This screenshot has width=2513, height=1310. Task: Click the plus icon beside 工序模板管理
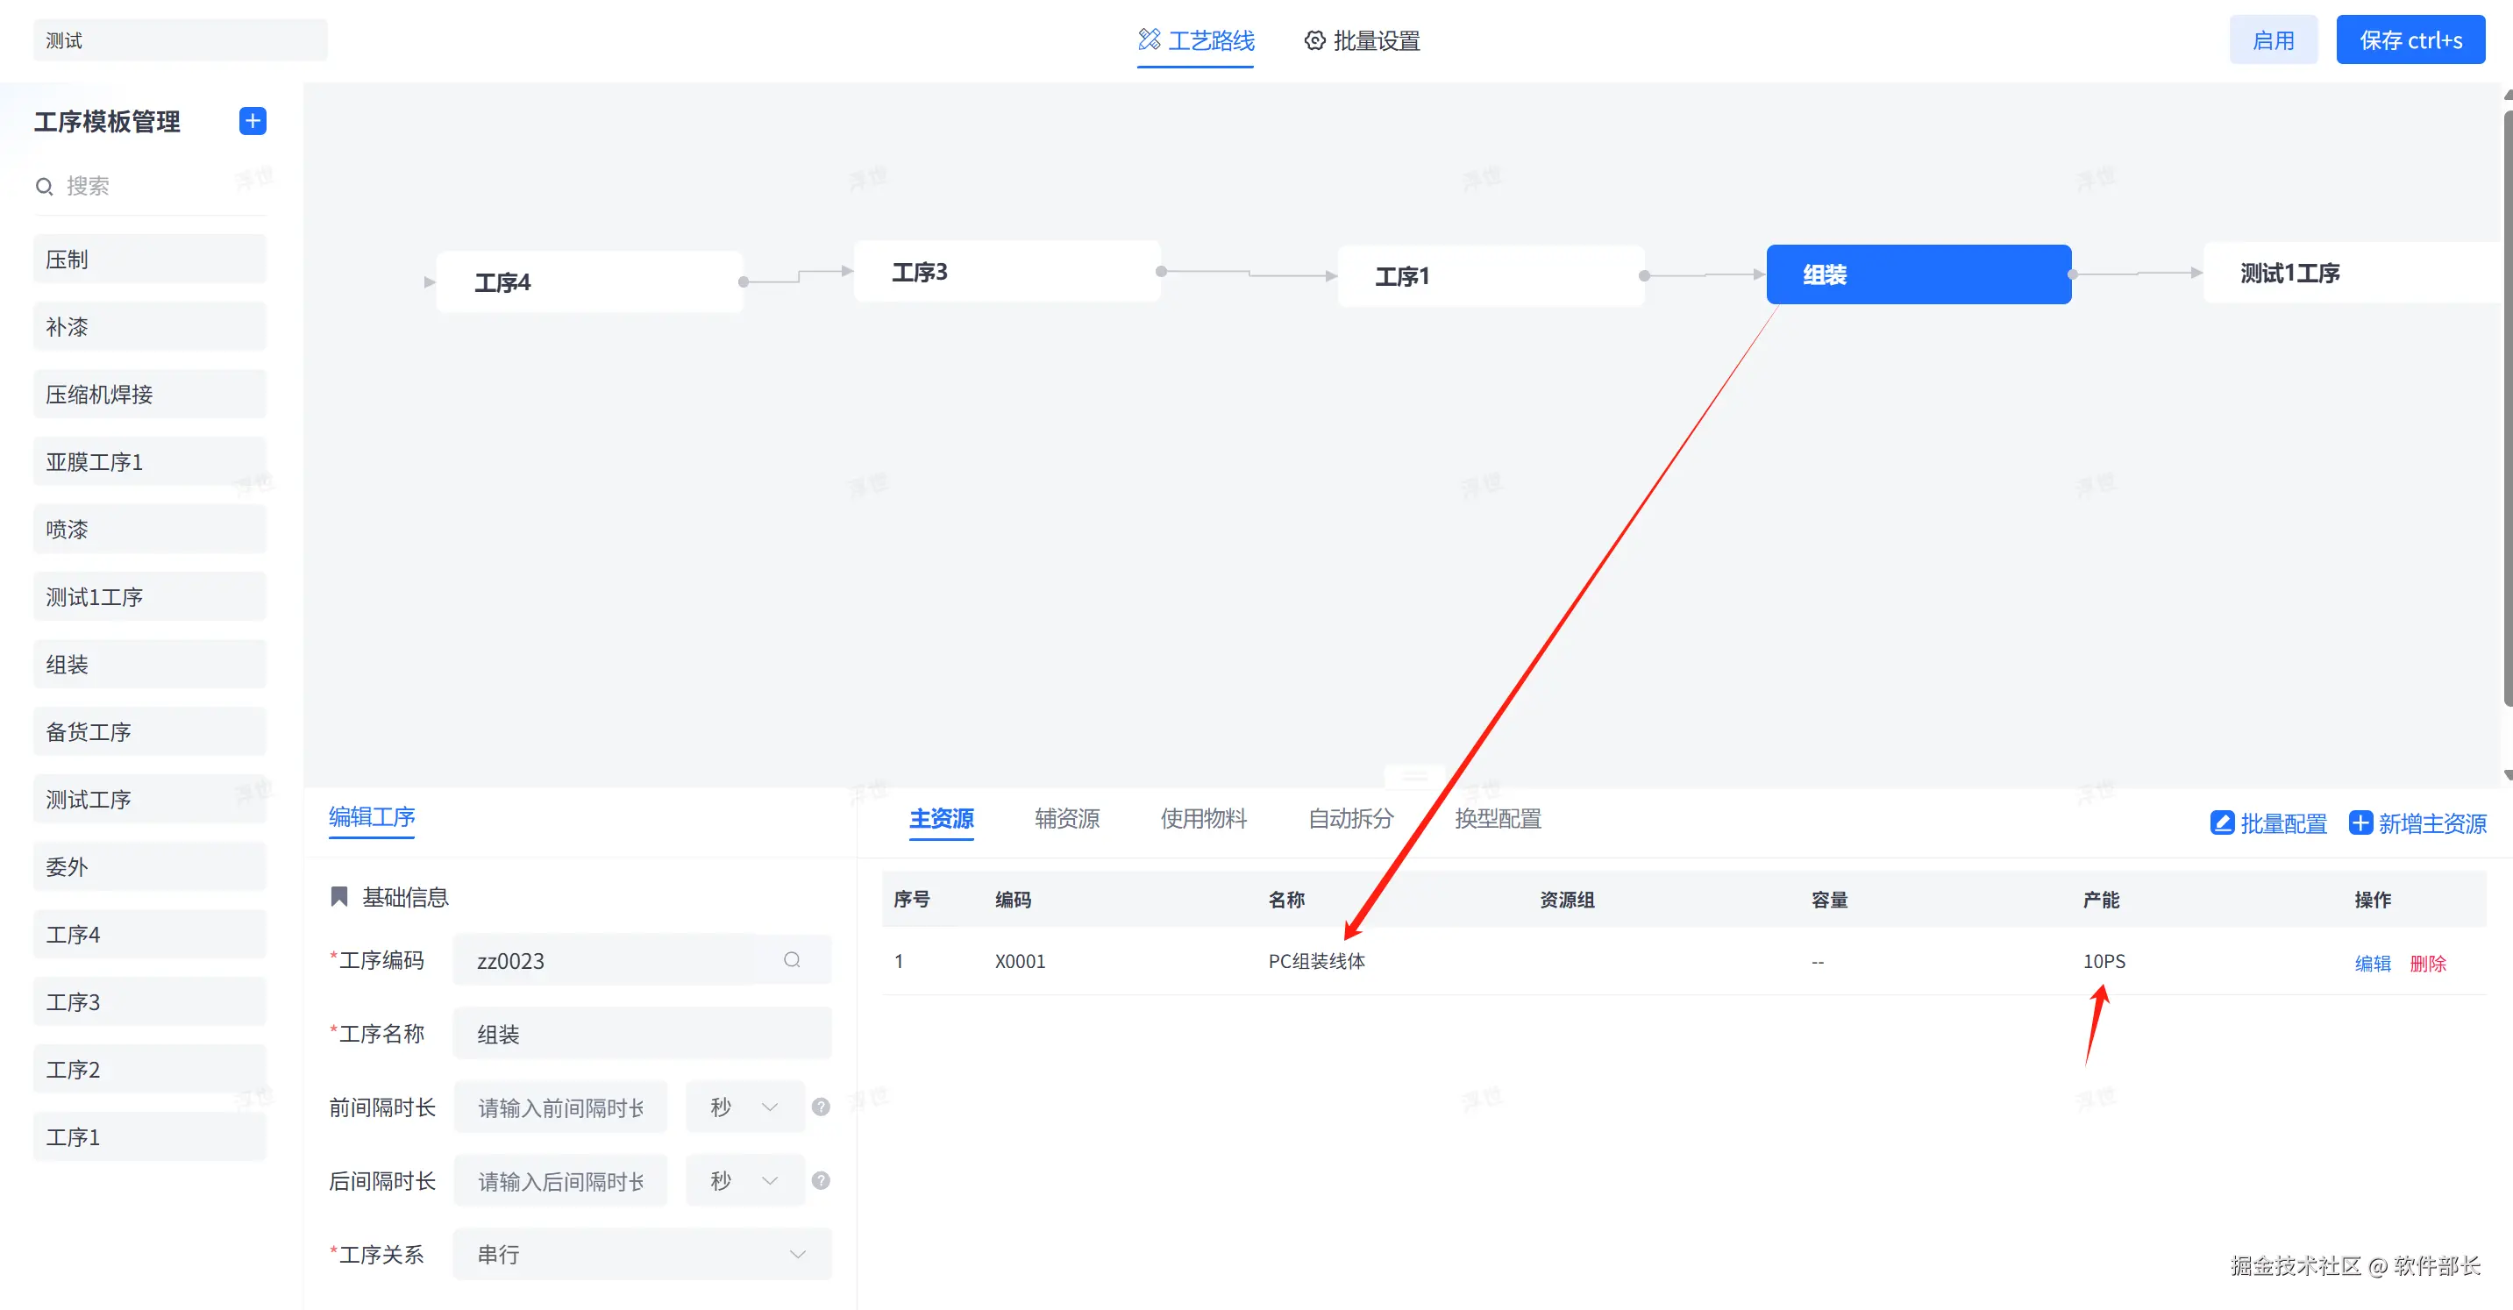tap(253, 121)
